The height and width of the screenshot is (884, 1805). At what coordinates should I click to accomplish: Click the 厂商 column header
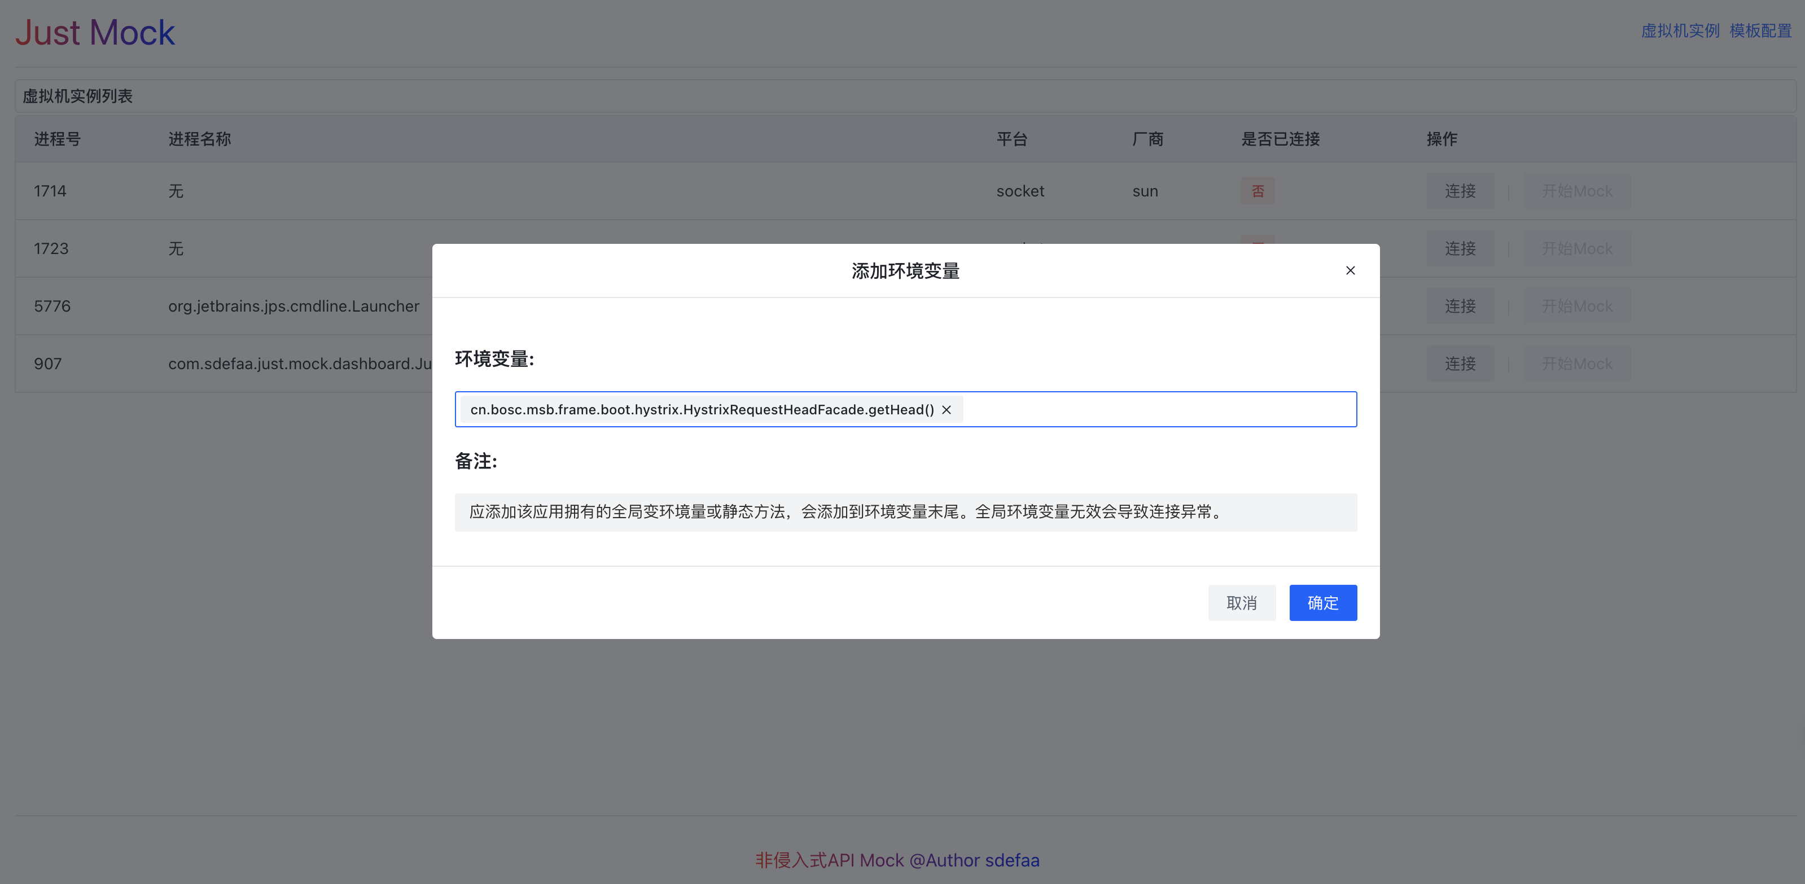1148,139
